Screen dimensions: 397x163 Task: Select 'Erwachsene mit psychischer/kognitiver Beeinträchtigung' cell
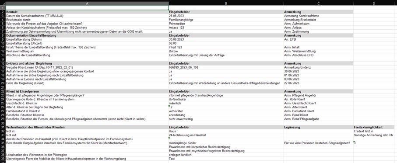pyautogui.click(x=226, y=151)
